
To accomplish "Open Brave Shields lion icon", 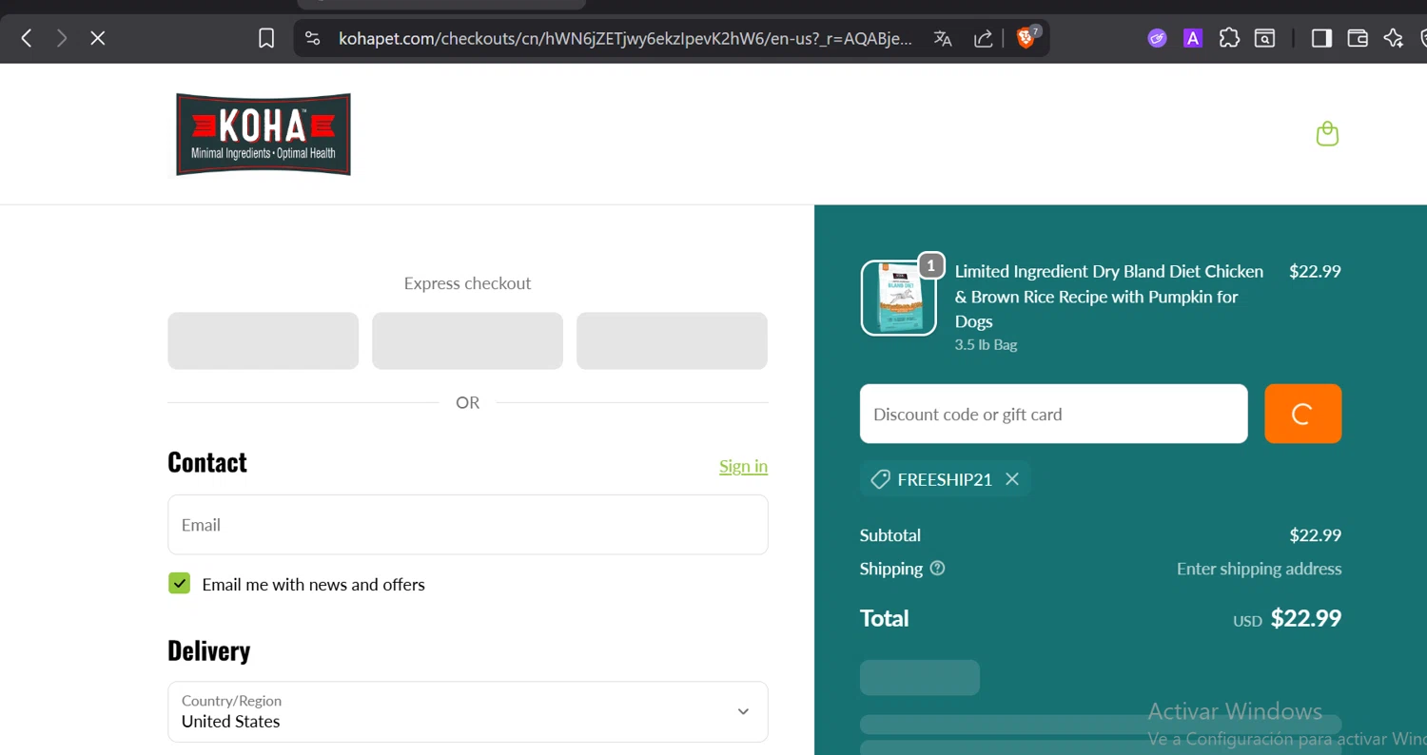I will [1026, 38].
